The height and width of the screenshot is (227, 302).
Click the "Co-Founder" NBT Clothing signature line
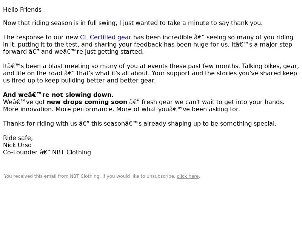pos(47,152)
